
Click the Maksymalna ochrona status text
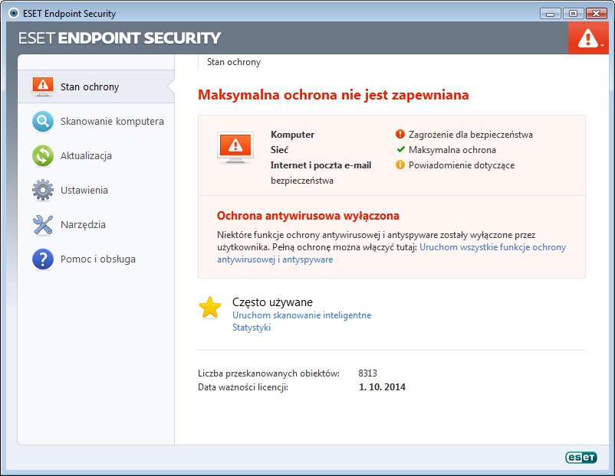[452, 149]
